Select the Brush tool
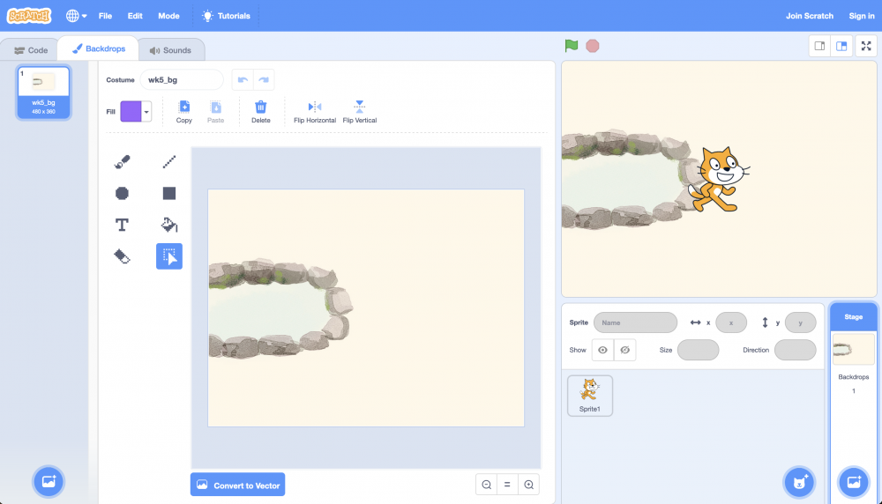Image resolution: width=882 pixels, height=504 pixels. pos(122,162)
